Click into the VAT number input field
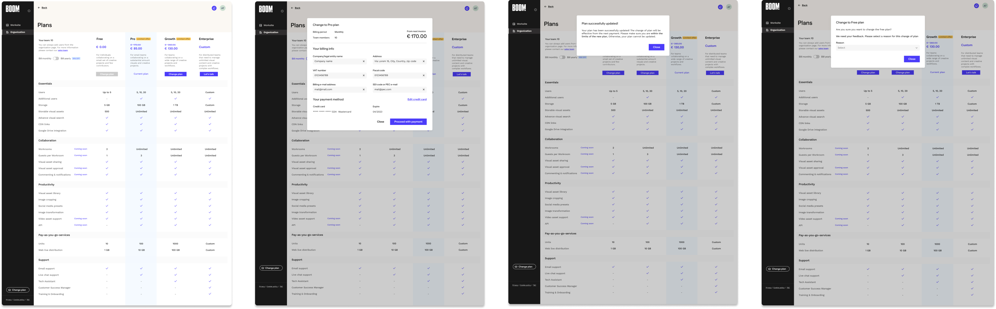 coord(337,75)
